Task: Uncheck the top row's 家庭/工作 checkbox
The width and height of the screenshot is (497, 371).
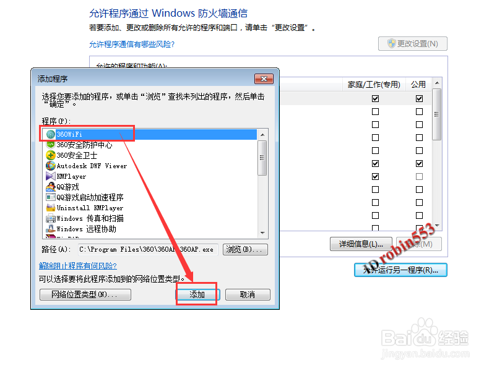Action: click(x=375, y=99)
